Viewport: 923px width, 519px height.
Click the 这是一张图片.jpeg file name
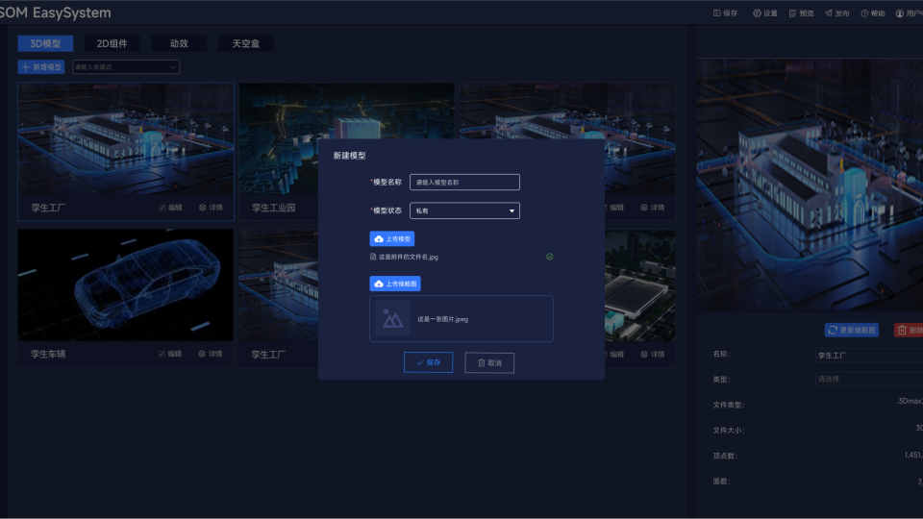pos(442,319)
